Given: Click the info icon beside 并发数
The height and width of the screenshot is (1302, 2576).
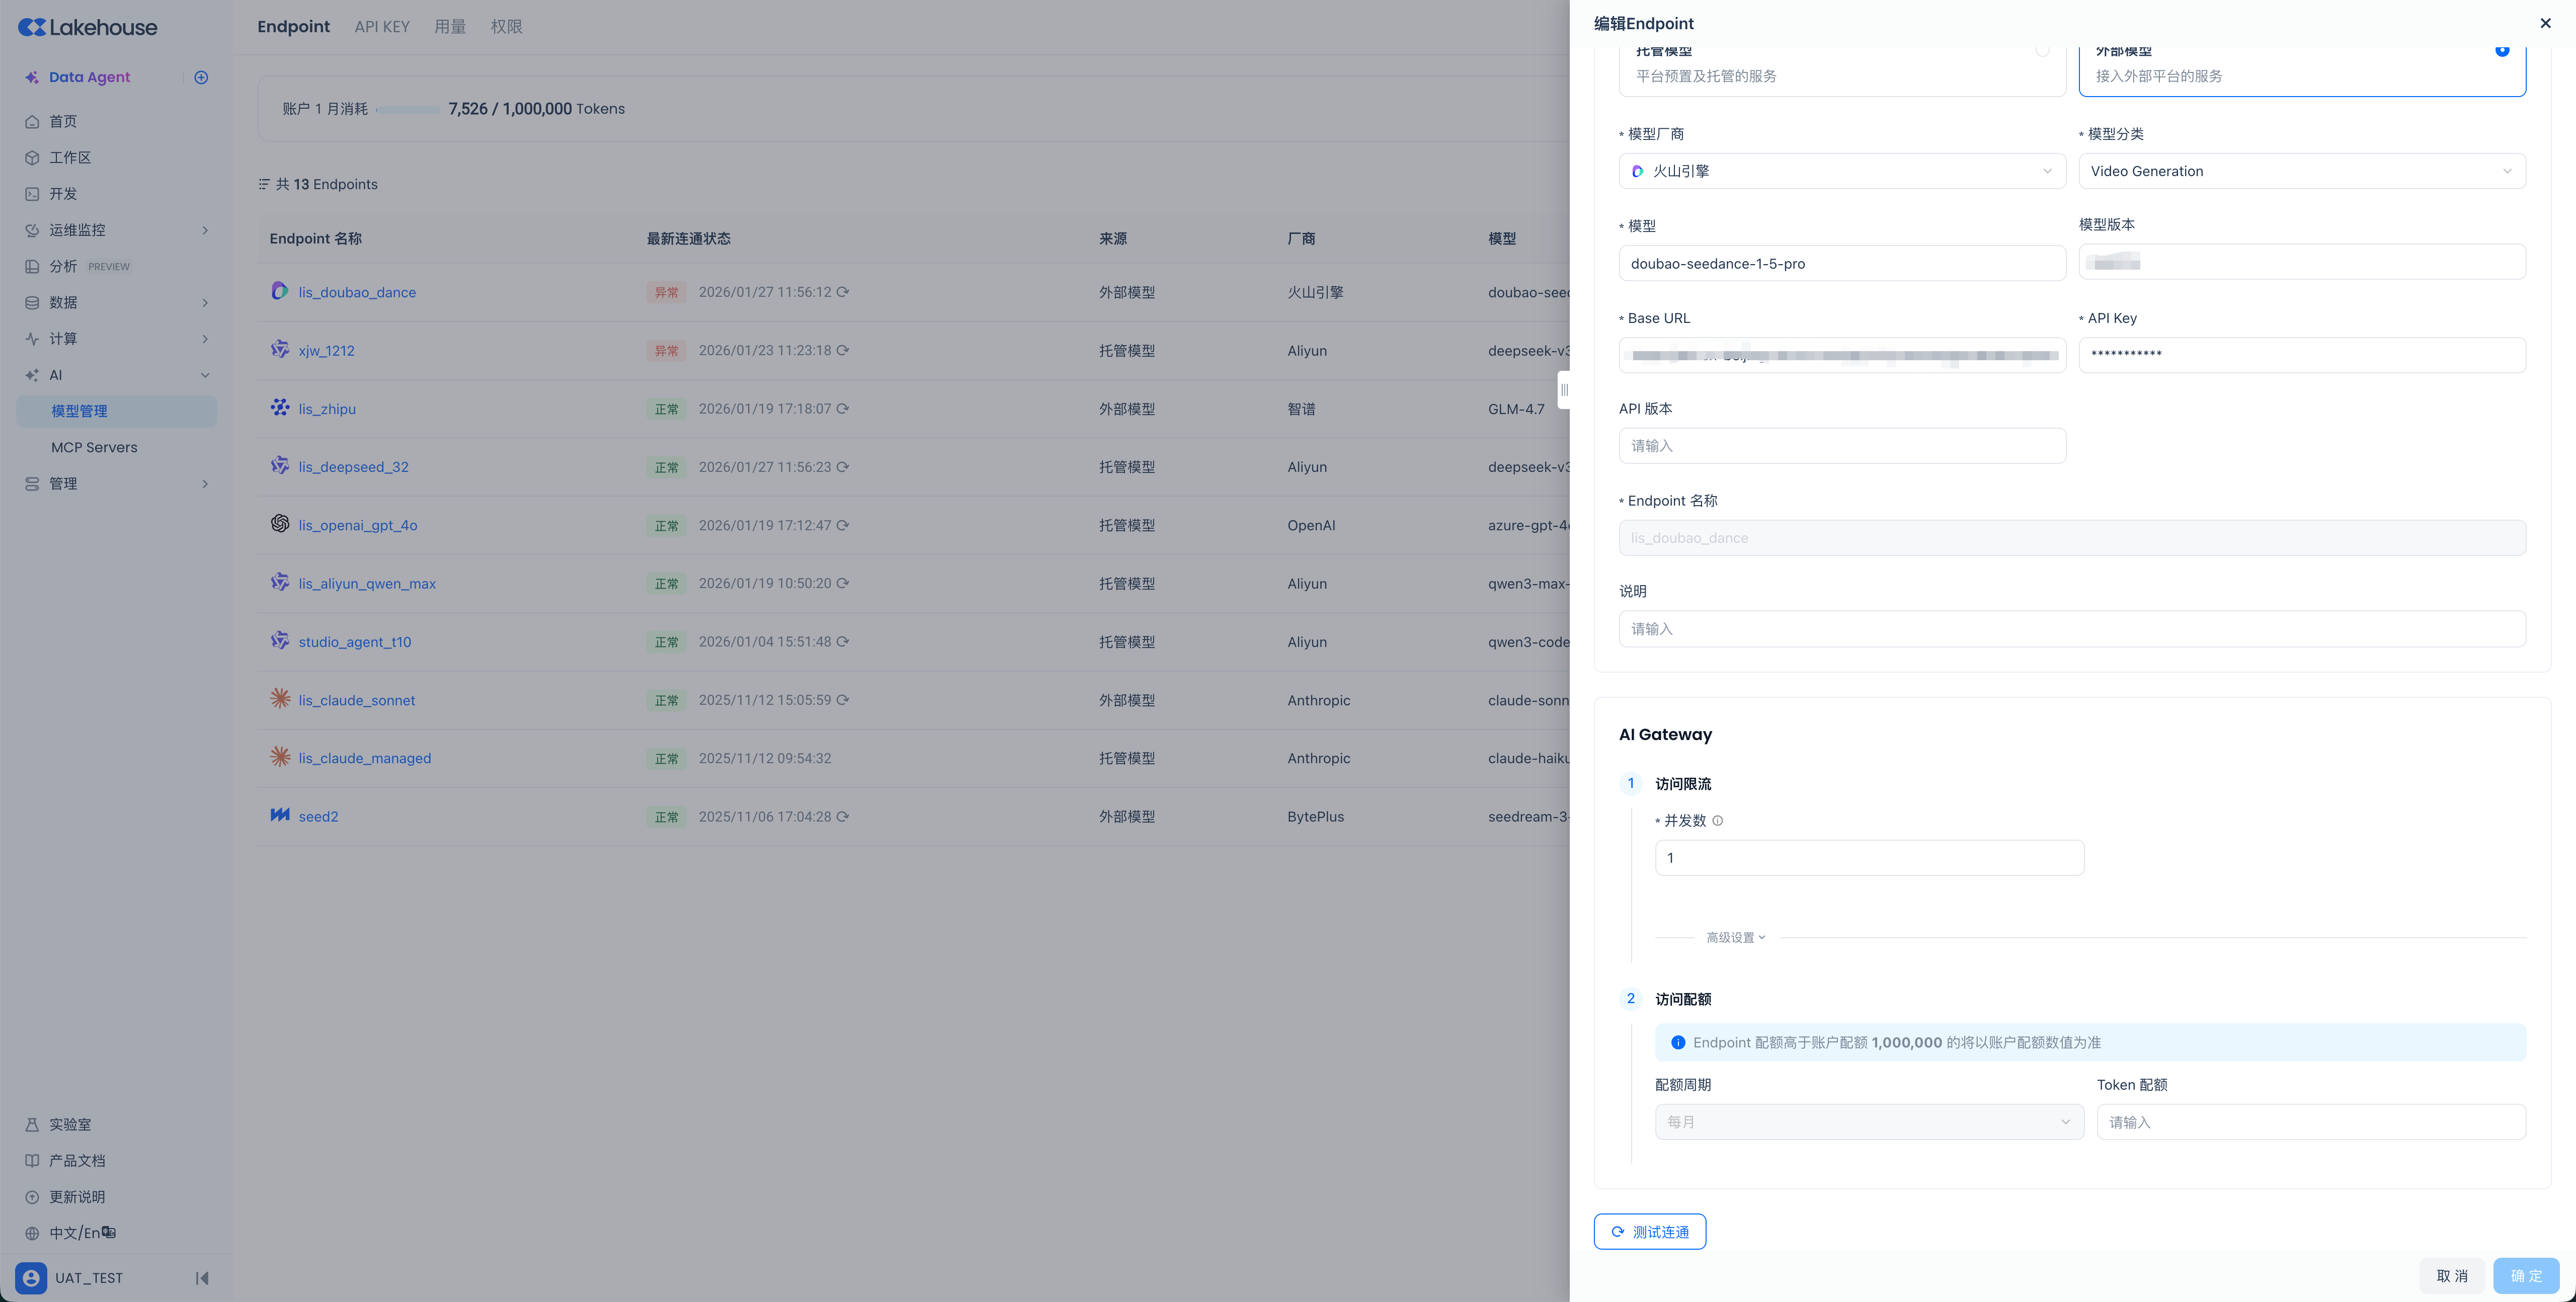Looking at the screenshot, I should click(1717, 820).
